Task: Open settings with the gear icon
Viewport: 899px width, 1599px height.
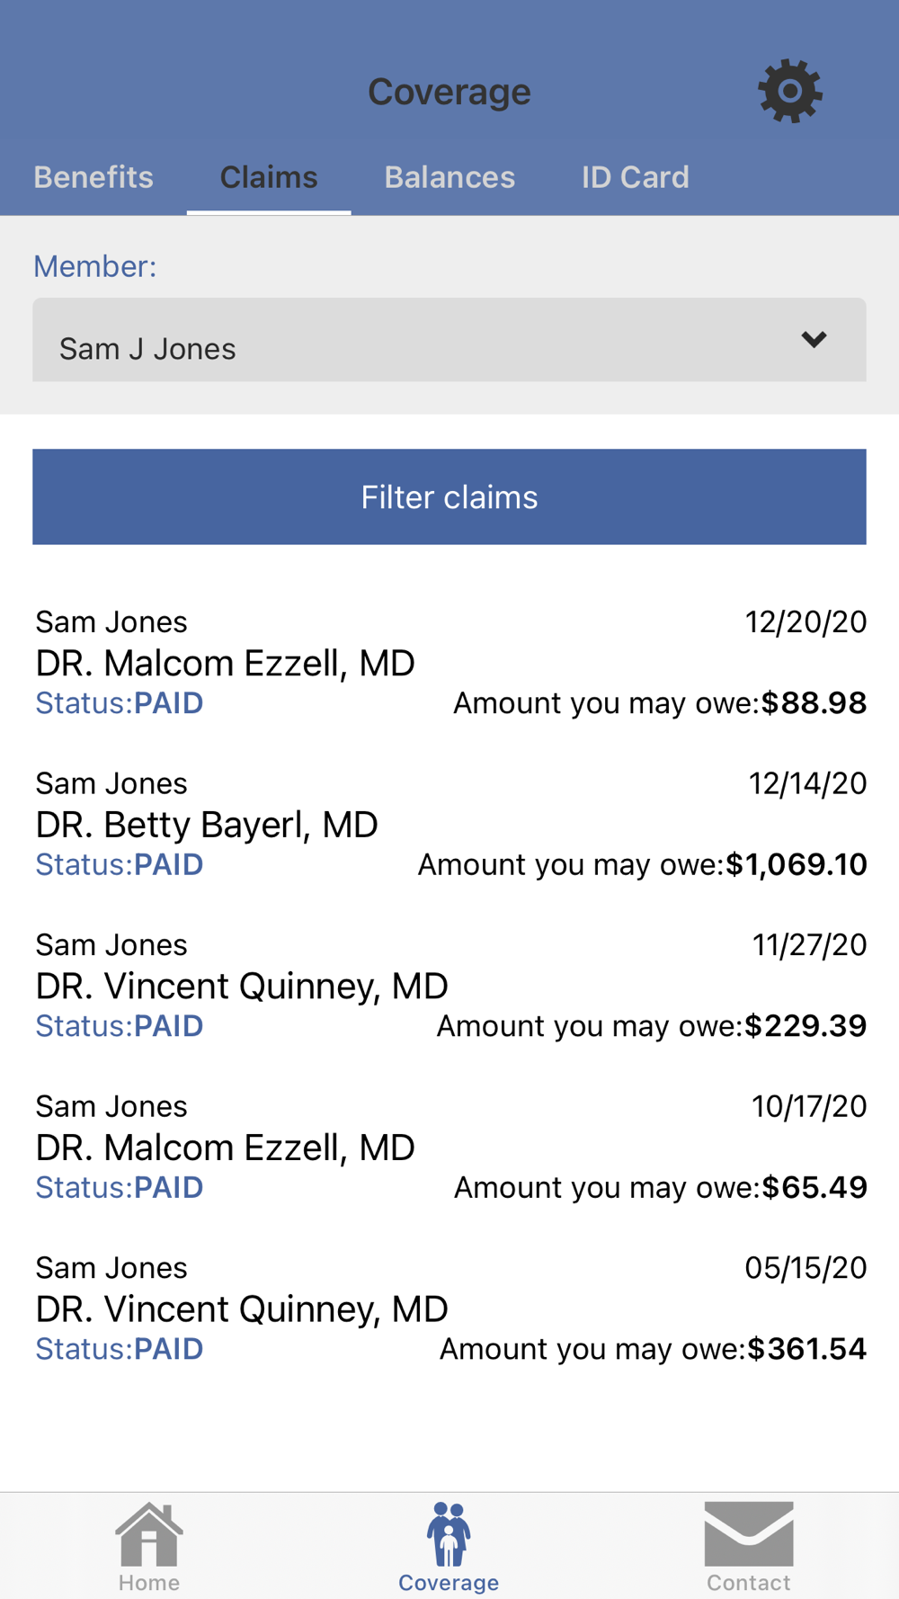Action: pos(789,91)
